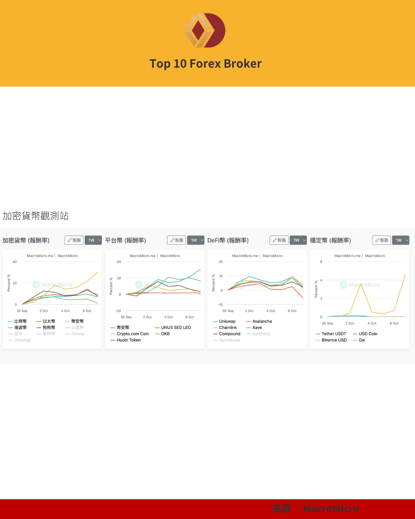Open 製圖 editor for the 平台幣 chart
The width and height of the screenshot is (415, 519).
tap(177, 240)
